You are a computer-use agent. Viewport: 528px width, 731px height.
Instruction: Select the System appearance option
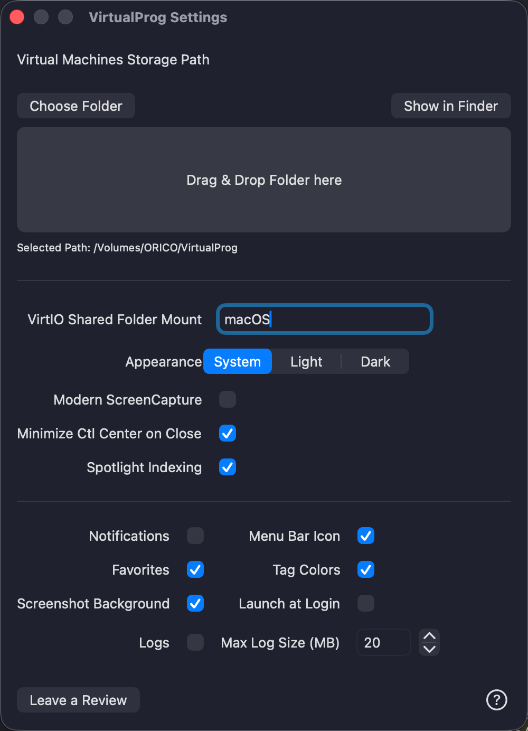(237, 361)
